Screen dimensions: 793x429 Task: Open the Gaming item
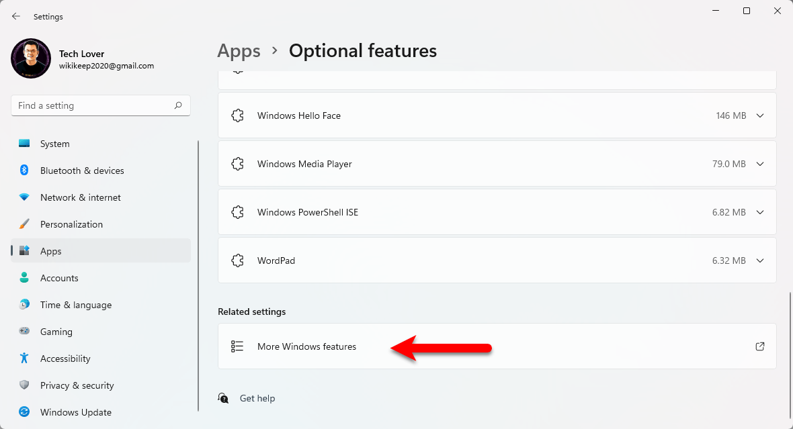(x=101, y=332)
